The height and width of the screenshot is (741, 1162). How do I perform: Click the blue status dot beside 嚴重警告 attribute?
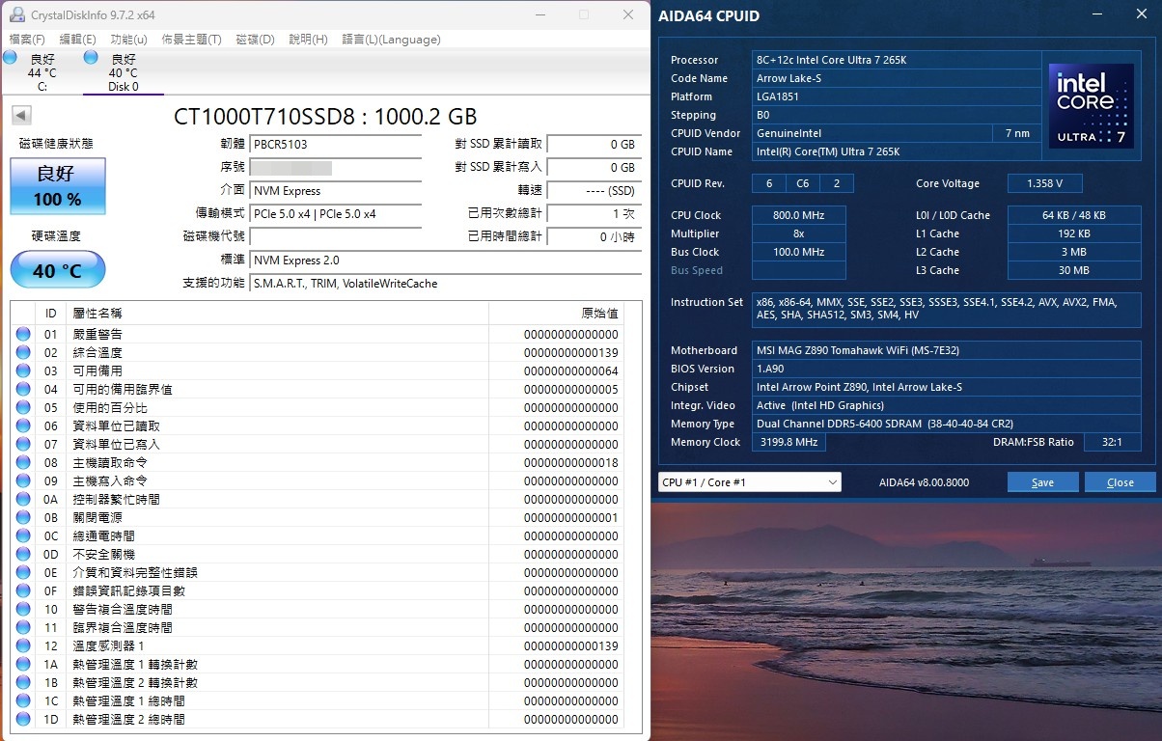pyautogui.click(x=21, y=334)
